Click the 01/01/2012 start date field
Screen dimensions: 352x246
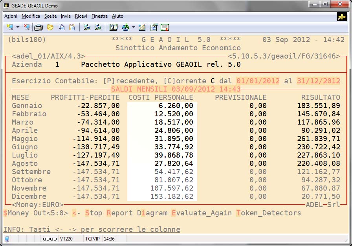pyautogui.click(x=258, y=81)
